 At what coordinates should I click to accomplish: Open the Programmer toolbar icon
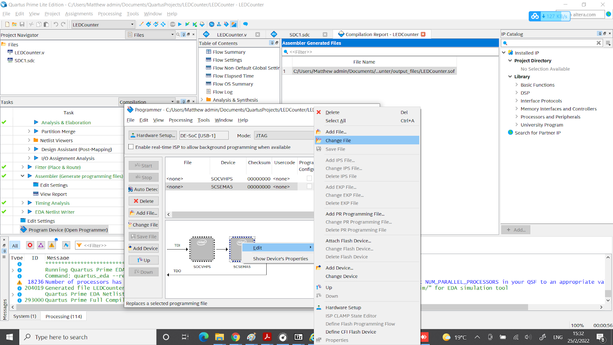click(226, 24)
